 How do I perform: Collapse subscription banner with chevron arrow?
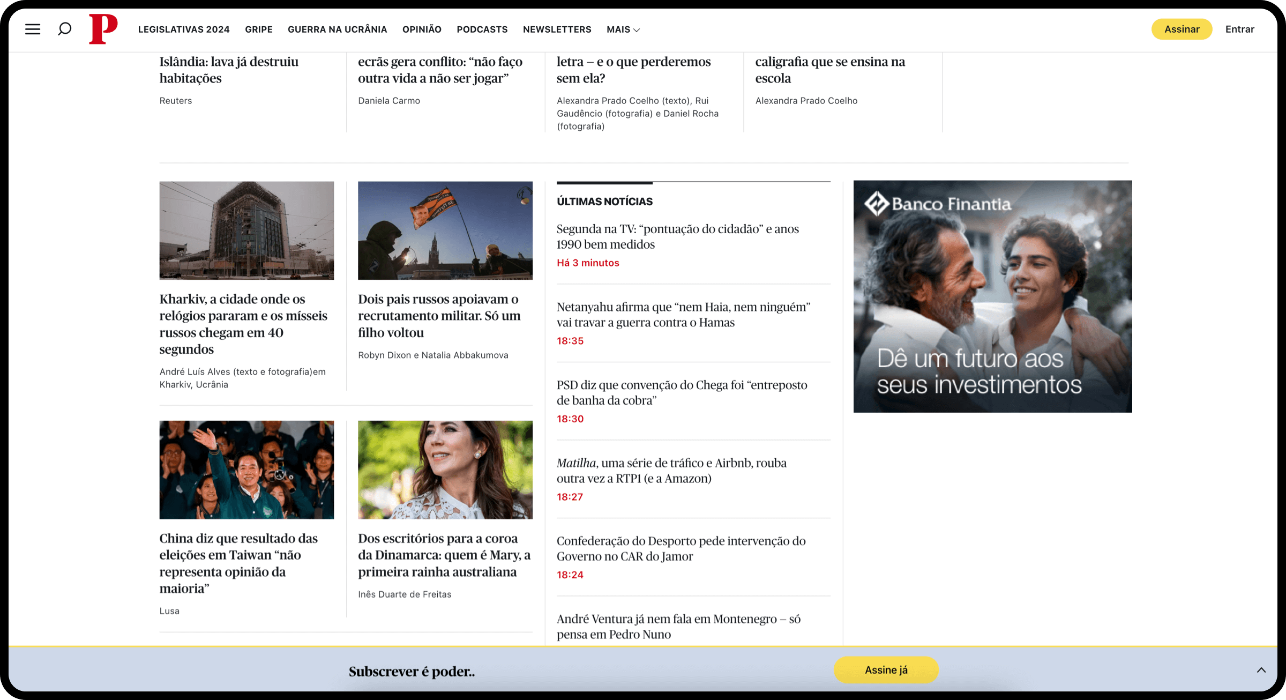pos(1261,670)
